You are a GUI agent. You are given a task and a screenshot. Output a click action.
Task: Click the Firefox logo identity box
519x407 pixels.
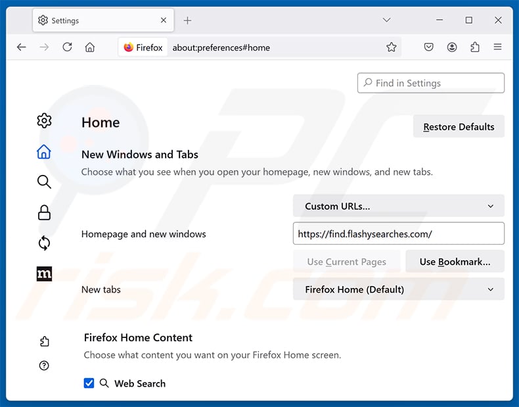click(143, 47)
